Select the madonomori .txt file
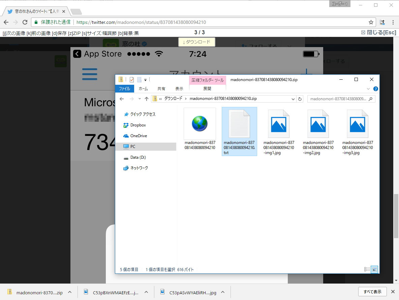The image size is (399, 300). (239, 131)
